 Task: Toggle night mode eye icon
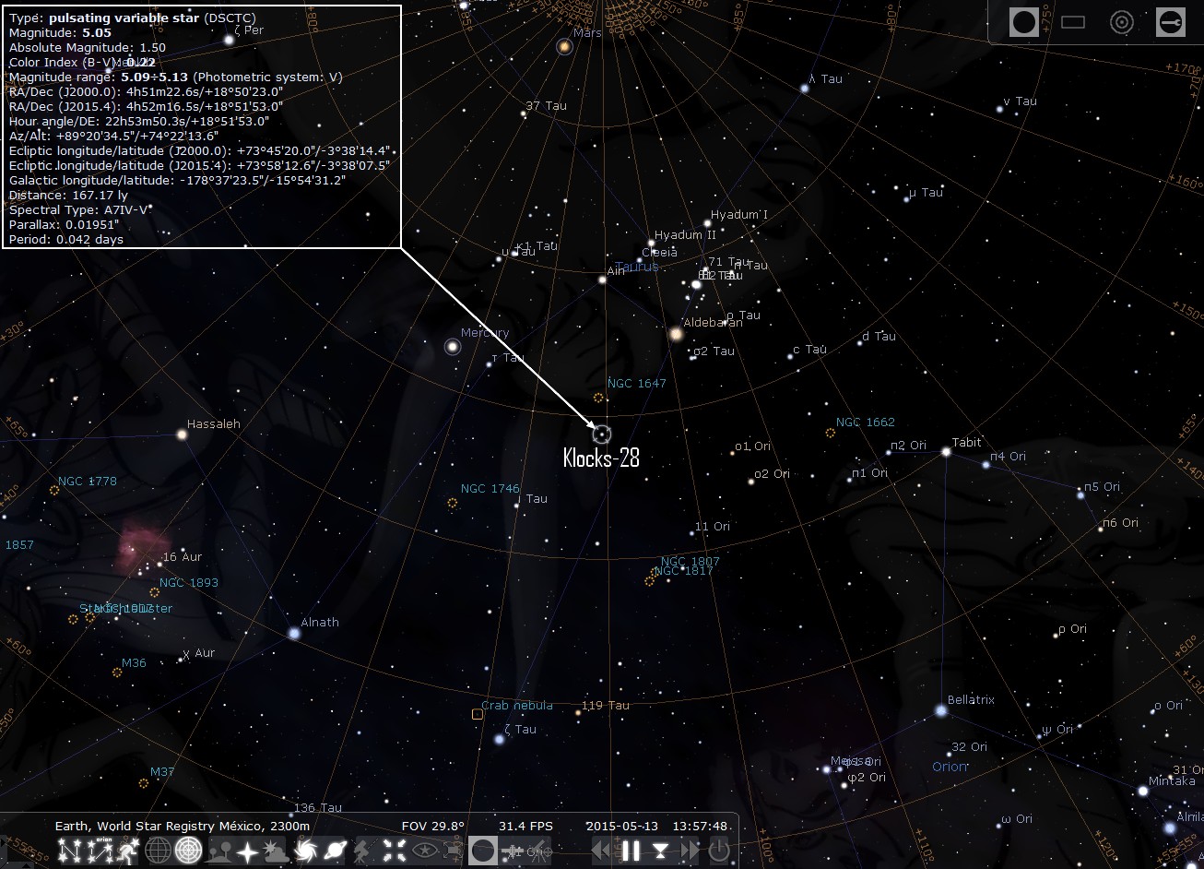point(424,851)
